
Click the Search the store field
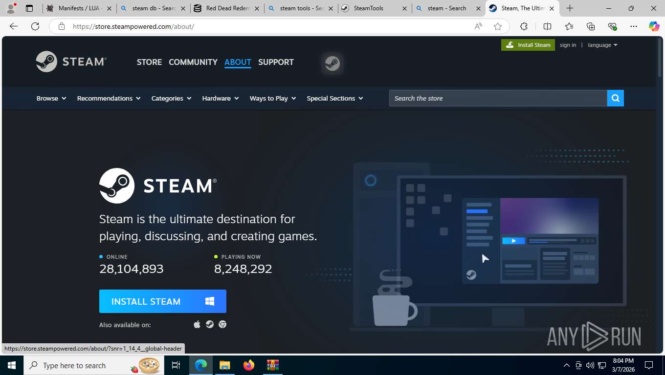(x=498, y=98)
